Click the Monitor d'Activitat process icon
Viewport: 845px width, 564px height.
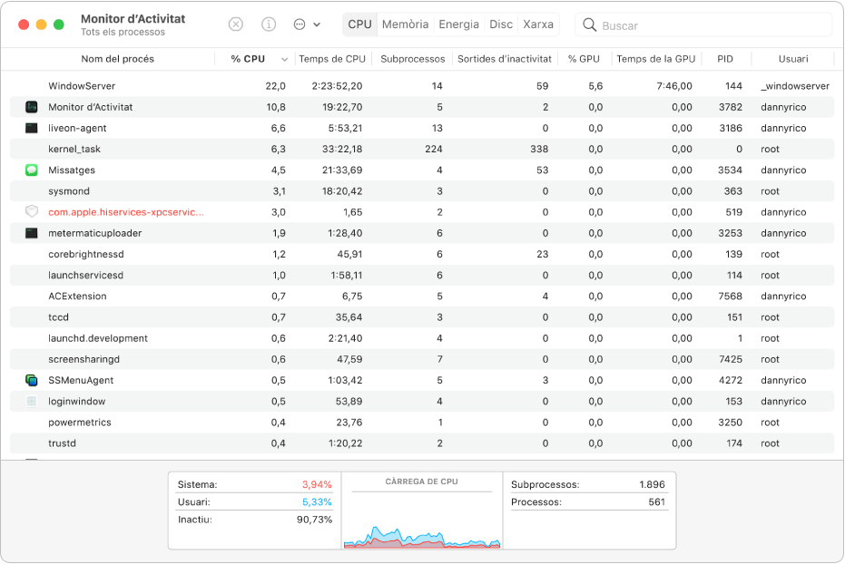point(32,107)
